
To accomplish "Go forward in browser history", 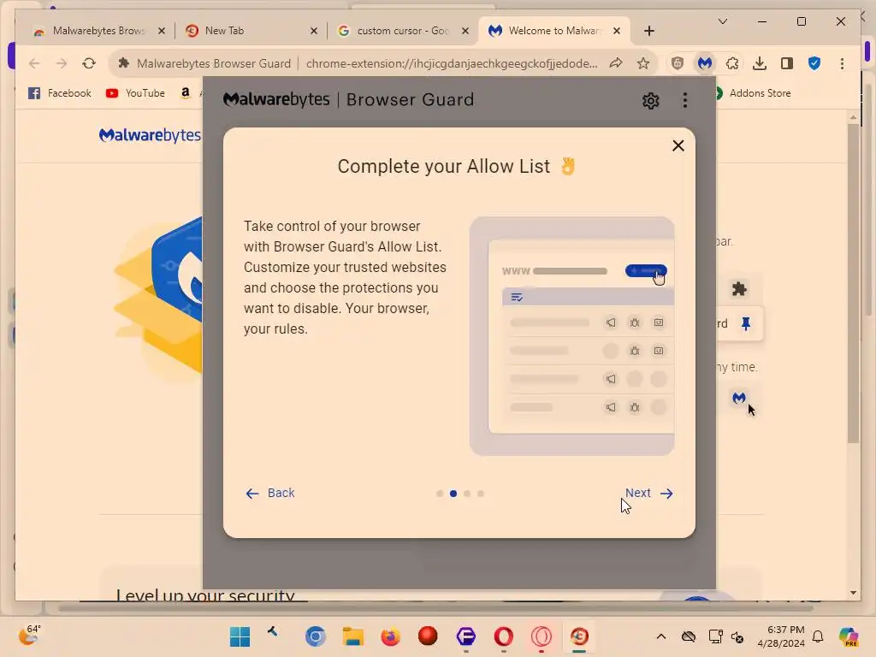I will coord(62,63).
